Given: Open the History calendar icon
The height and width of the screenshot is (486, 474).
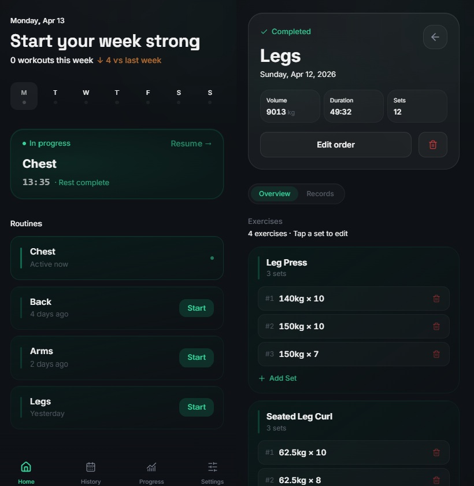Looking at the screenshot, I should tap(91, 467).
